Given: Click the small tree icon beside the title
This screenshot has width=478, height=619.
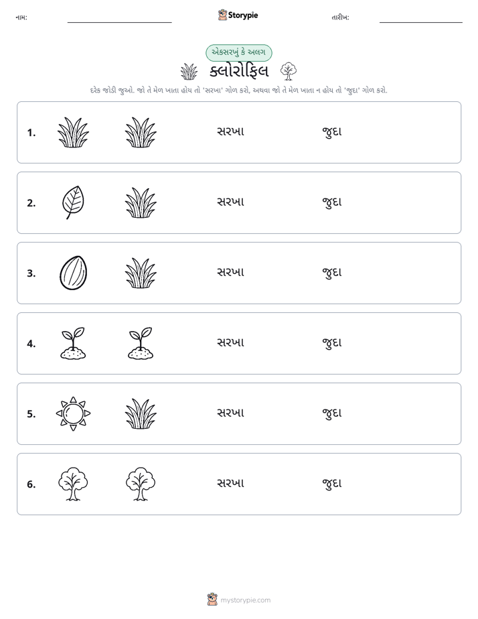Looking at the screenshot, I should (x=289, y=71).
